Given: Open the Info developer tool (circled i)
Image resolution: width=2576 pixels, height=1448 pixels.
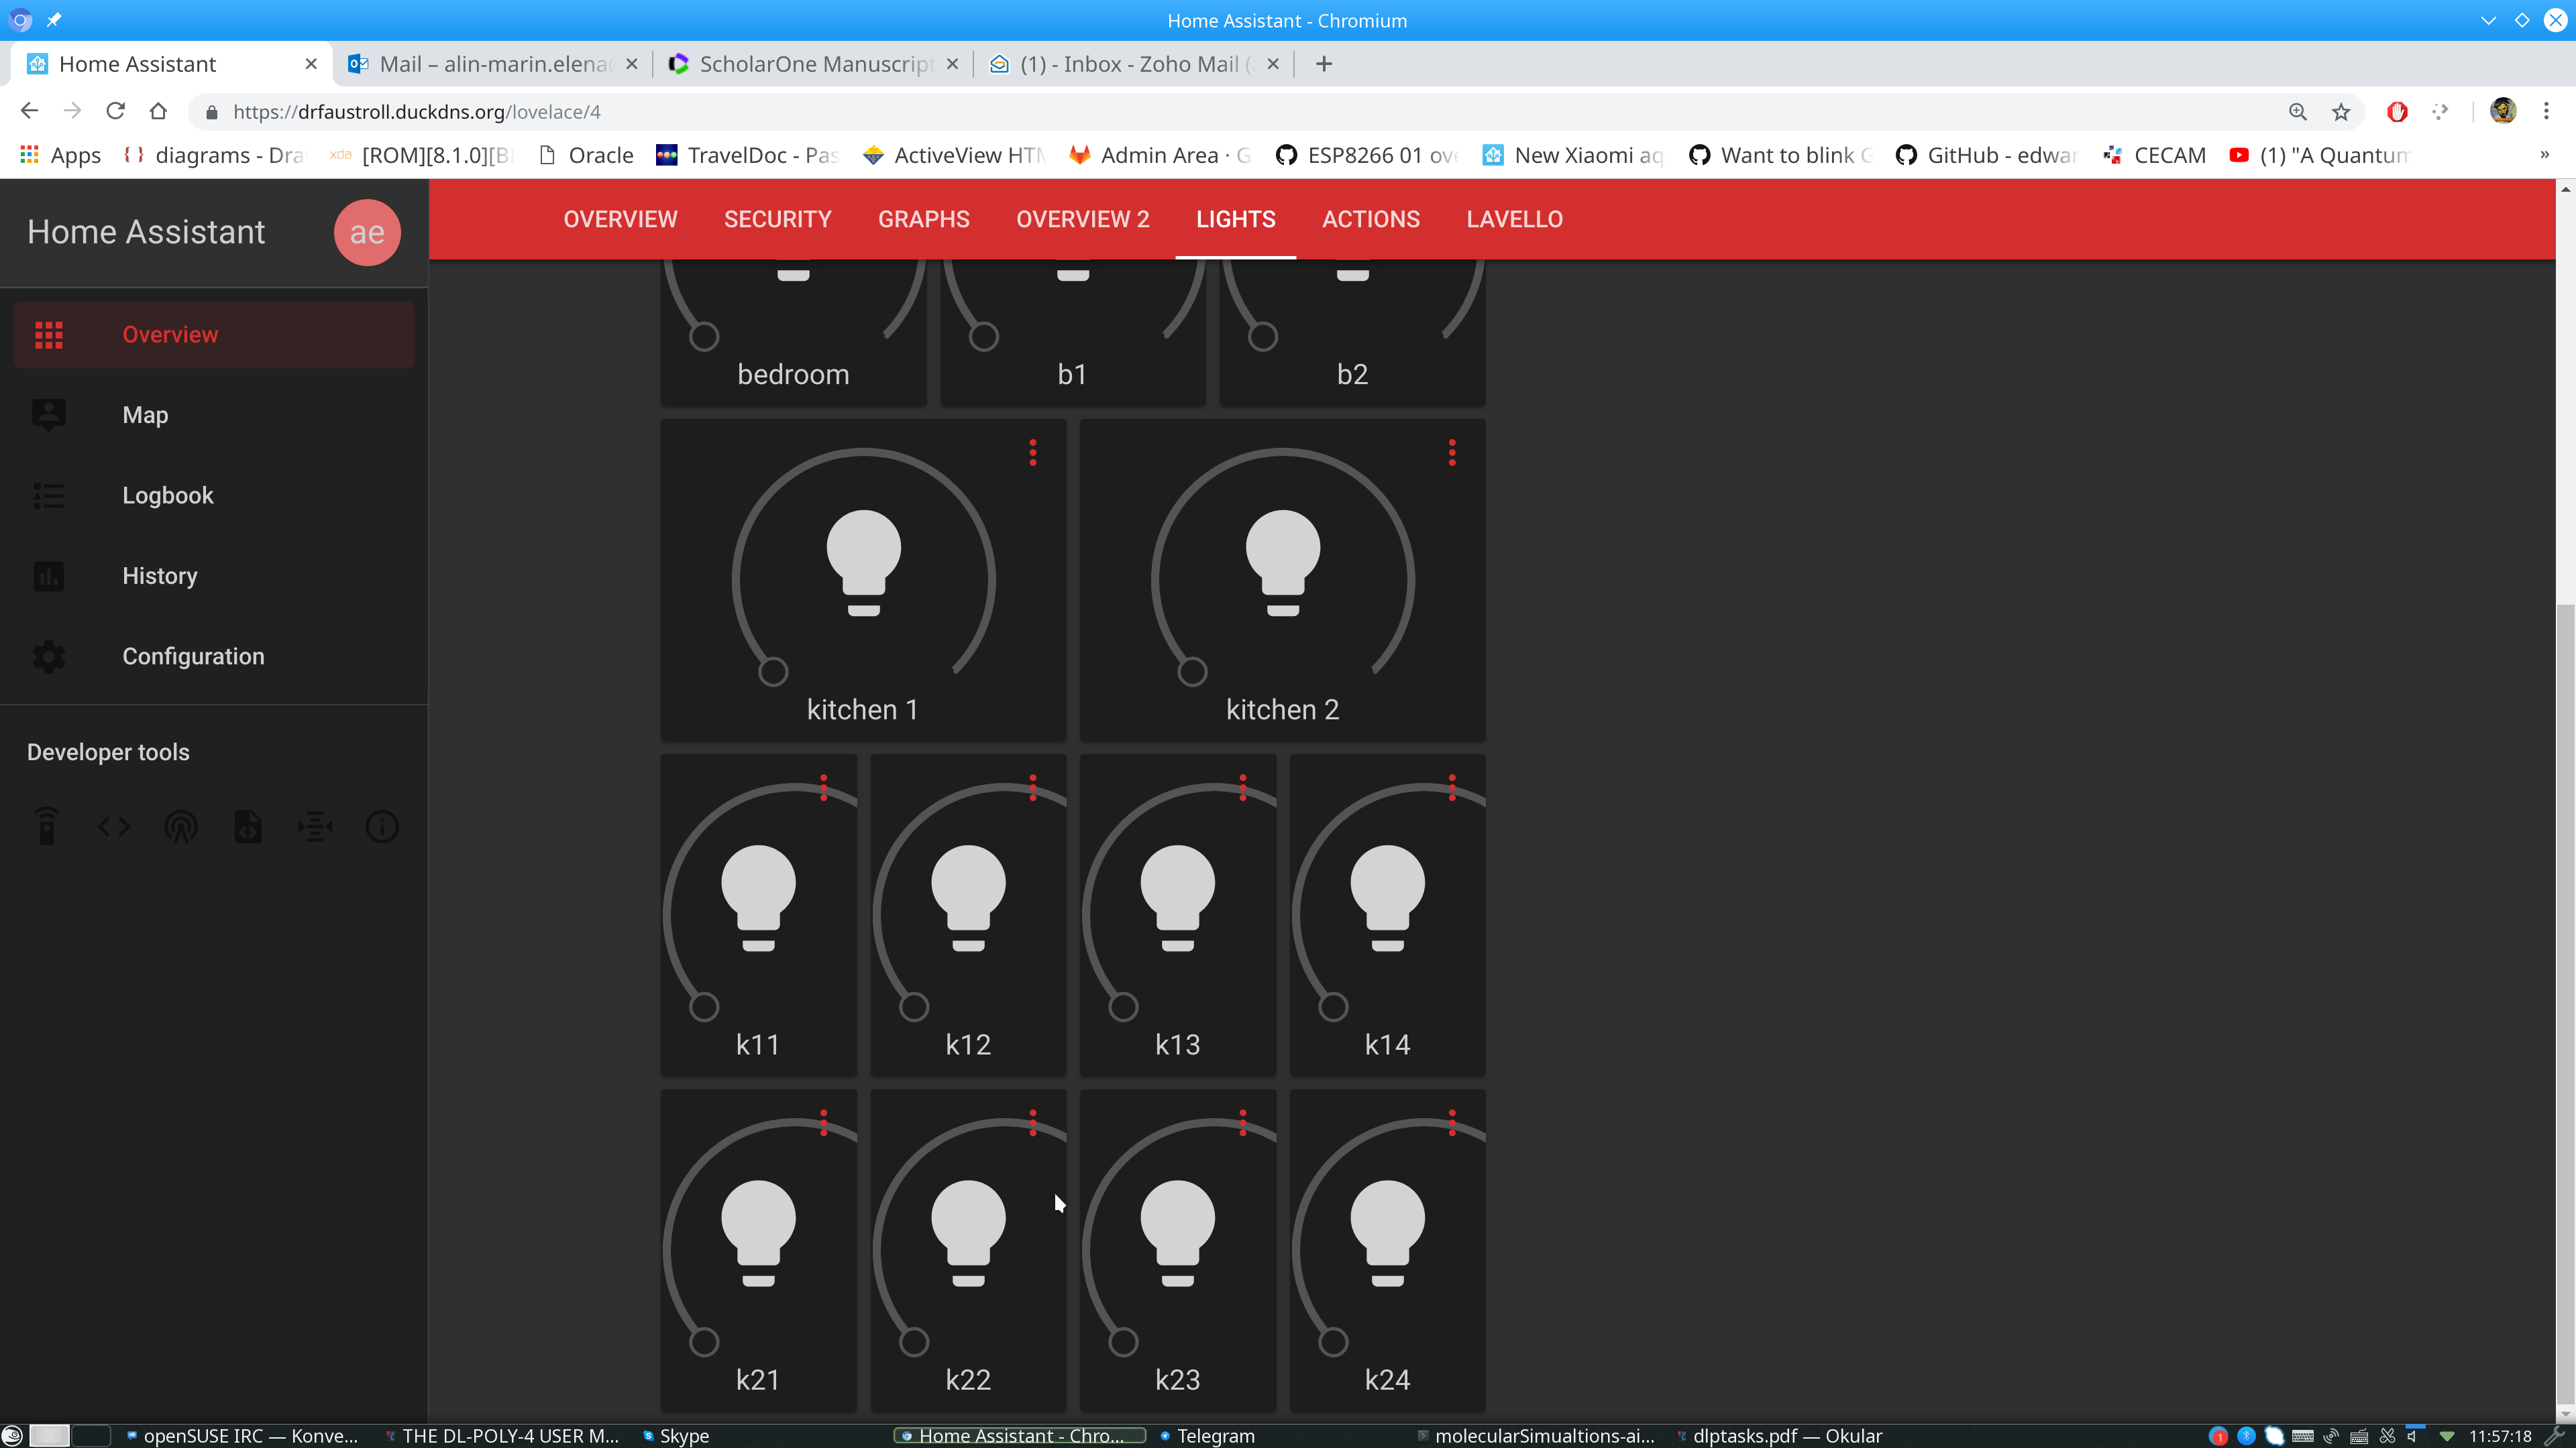Looking at the screenshot, I should (x=382, y=827).
